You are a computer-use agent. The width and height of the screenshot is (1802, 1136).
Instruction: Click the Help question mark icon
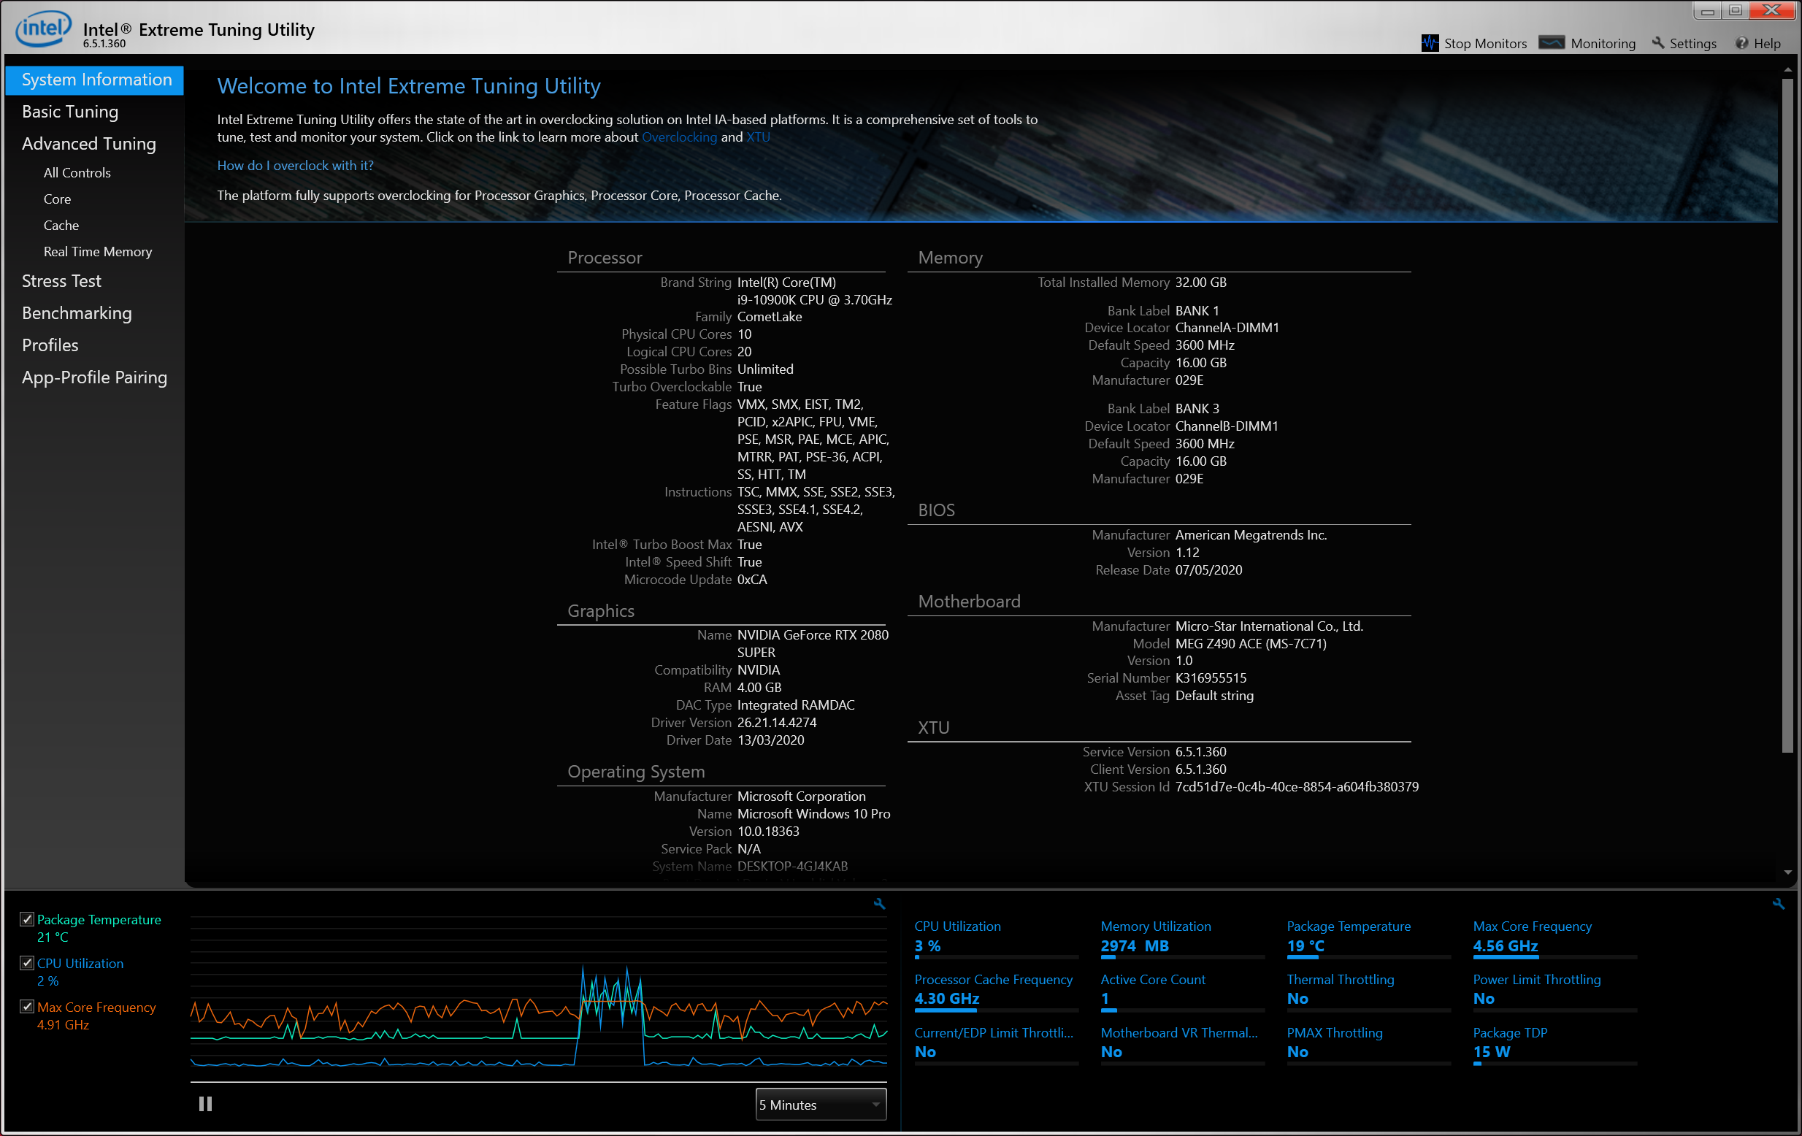tap(1741, 43)
